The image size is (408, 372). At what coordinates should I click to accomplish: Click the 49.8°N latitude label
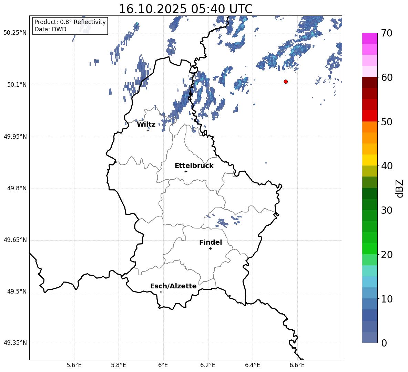pyautogui.click(x=17, y=188)
